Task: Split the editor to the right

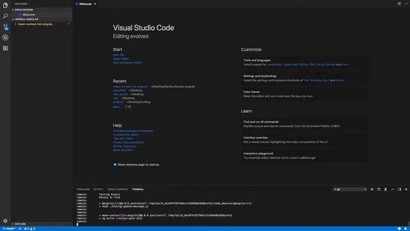Action: click(x=399, y=4)
